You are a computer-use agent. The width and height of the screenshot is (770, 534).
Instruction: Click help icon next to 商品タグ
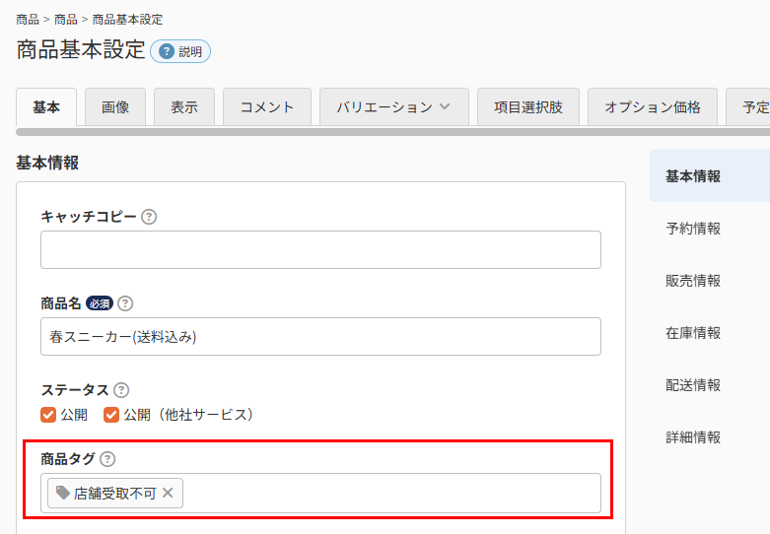coord(107,459)
